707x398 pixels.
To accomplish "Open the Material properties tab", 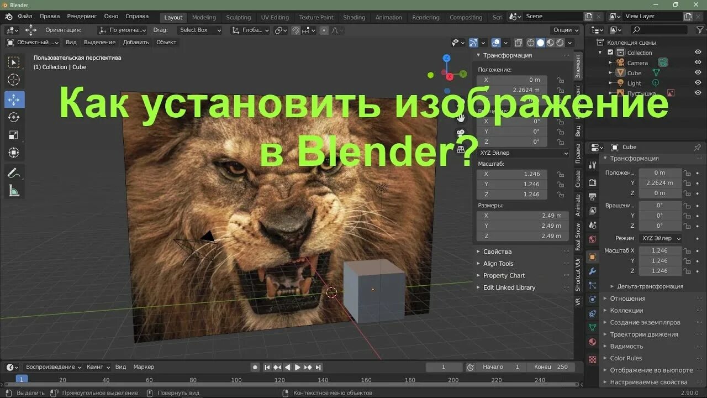I will click(592, 342).
